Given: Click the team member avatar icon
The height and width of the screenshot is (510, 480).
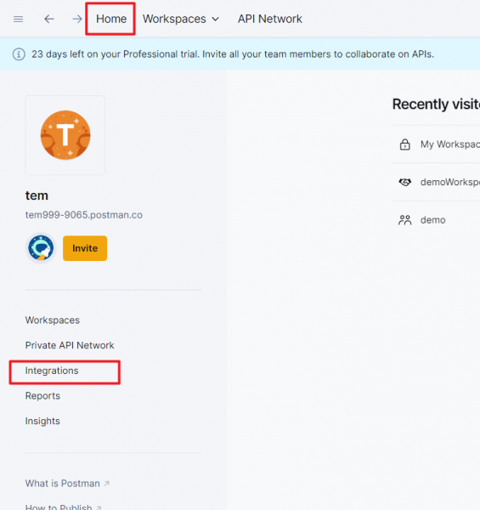Looking at the screenshot, I should [x=41, y=248].
